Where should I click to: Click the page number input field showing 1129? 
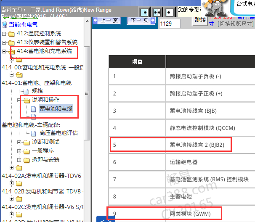[170, 24]
